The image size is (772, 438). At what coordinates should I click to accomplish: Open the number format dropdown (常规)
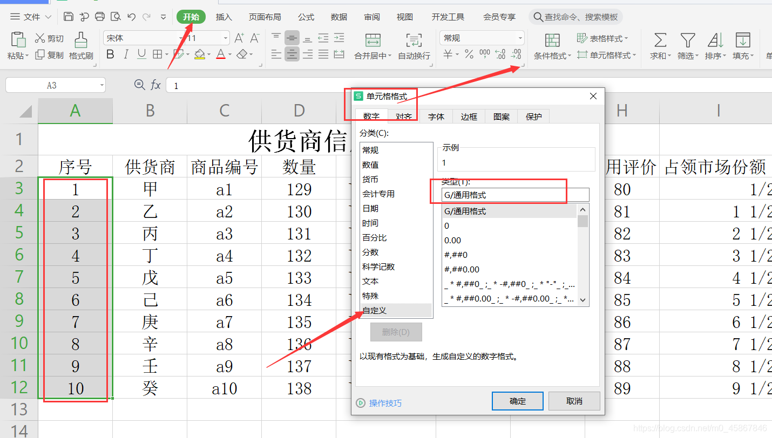pyautogui.click(x=520, y=38)
